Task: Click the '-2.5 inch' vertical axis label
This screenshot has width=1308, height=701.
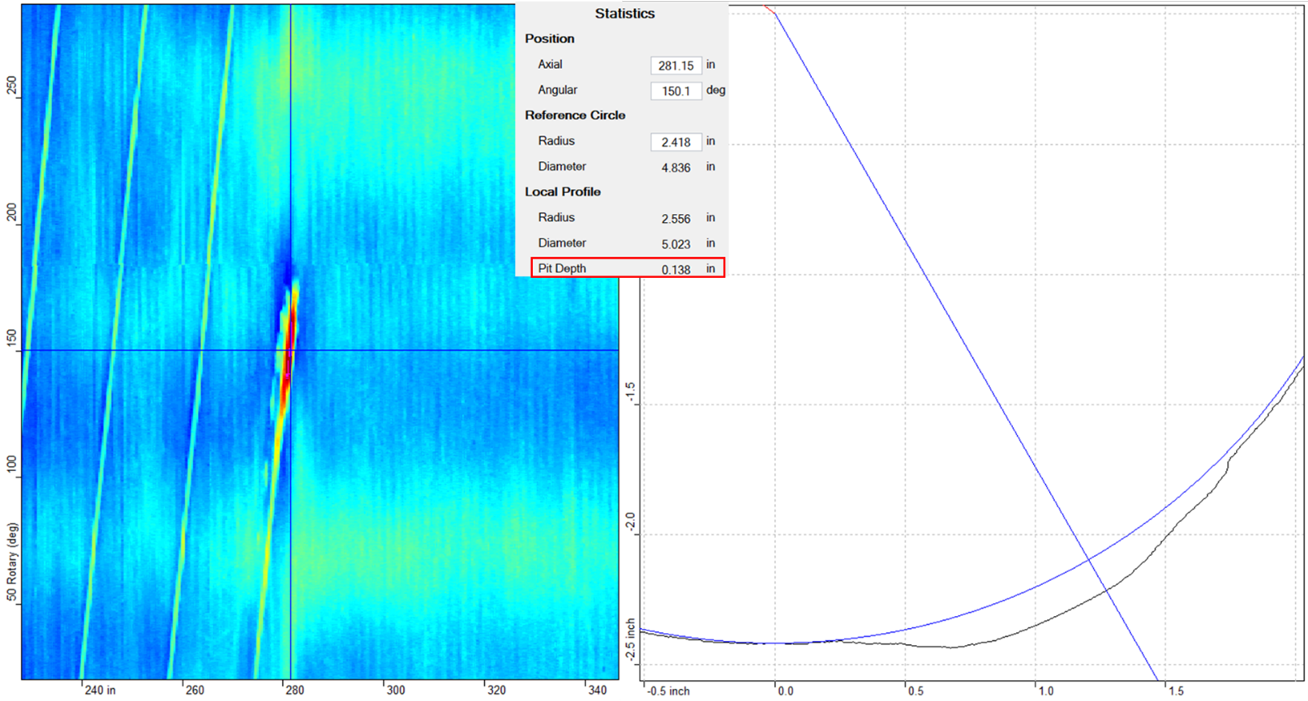Action: (x=630, y=639)
